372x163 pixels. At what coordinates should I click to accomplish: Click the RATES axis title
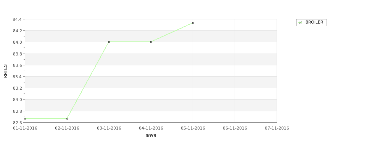(x=5, y=71)
